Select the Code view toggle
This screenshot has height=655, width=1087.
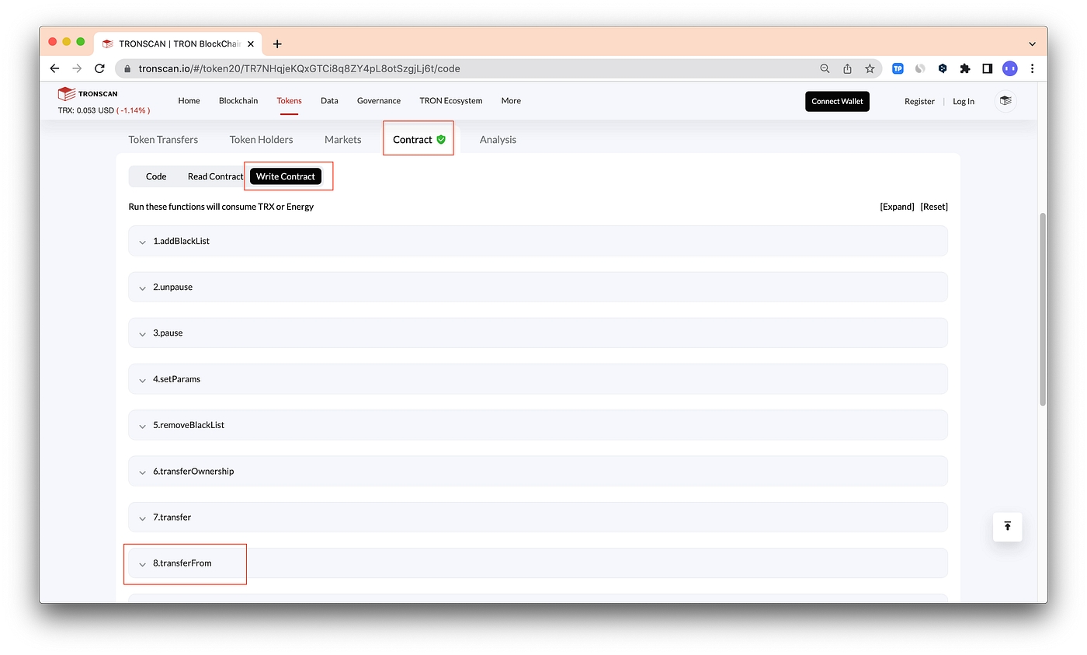(156, 176)
